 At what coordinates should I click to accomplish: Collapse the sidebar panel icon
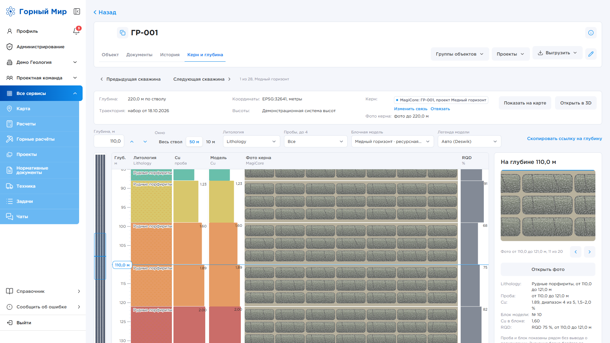[x=77, y=11]
